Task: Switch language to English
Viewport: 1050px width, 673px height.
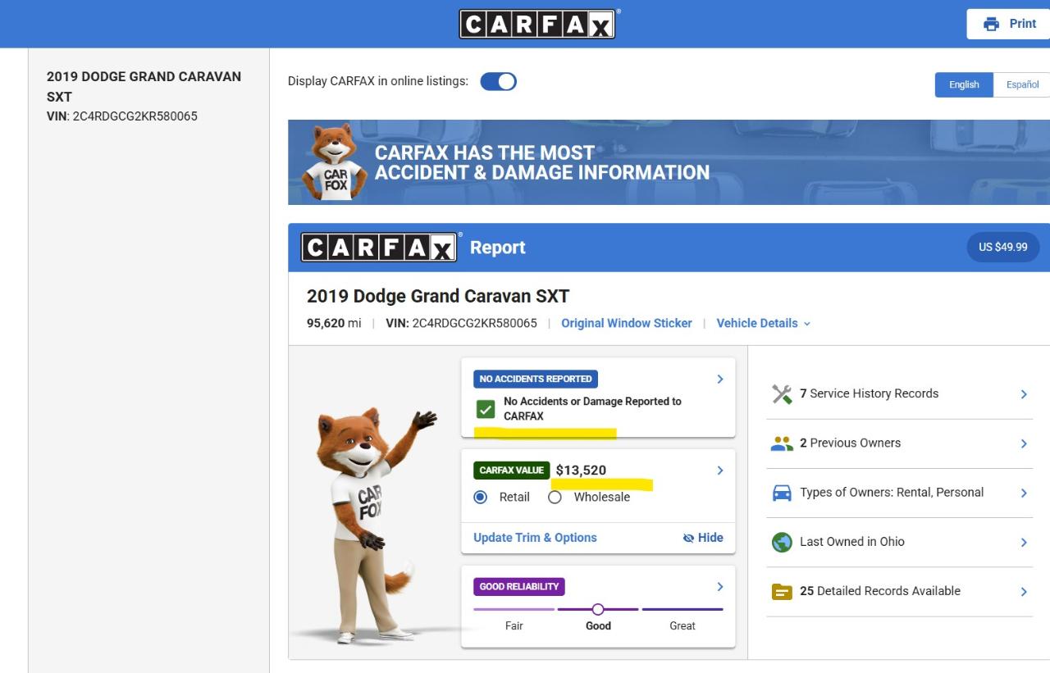Action: click(x=965, y=84)
